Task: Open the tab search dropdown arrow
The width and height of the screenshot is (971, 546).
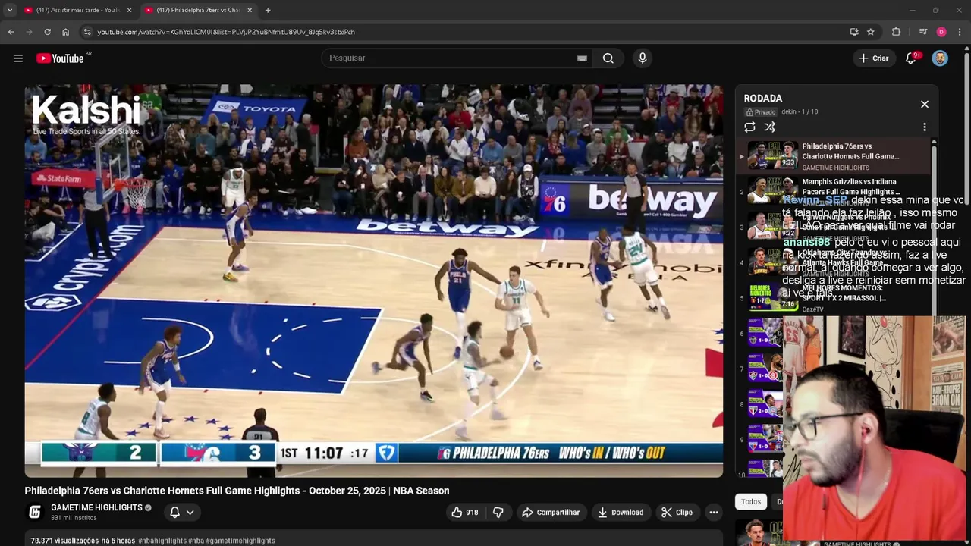Action: click(x=10, y=10)
